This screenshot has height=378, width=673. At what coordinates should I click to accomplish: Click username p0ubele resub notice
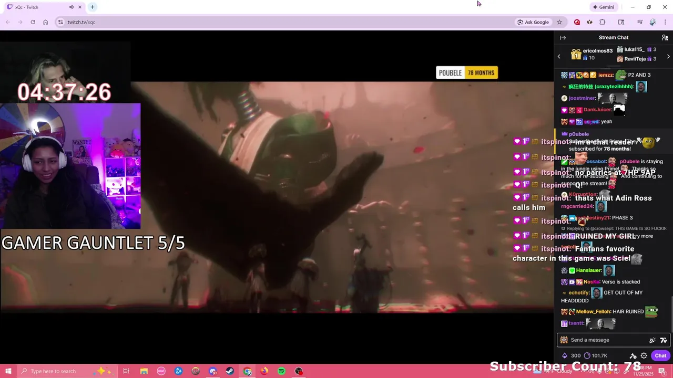click(579, 134)
